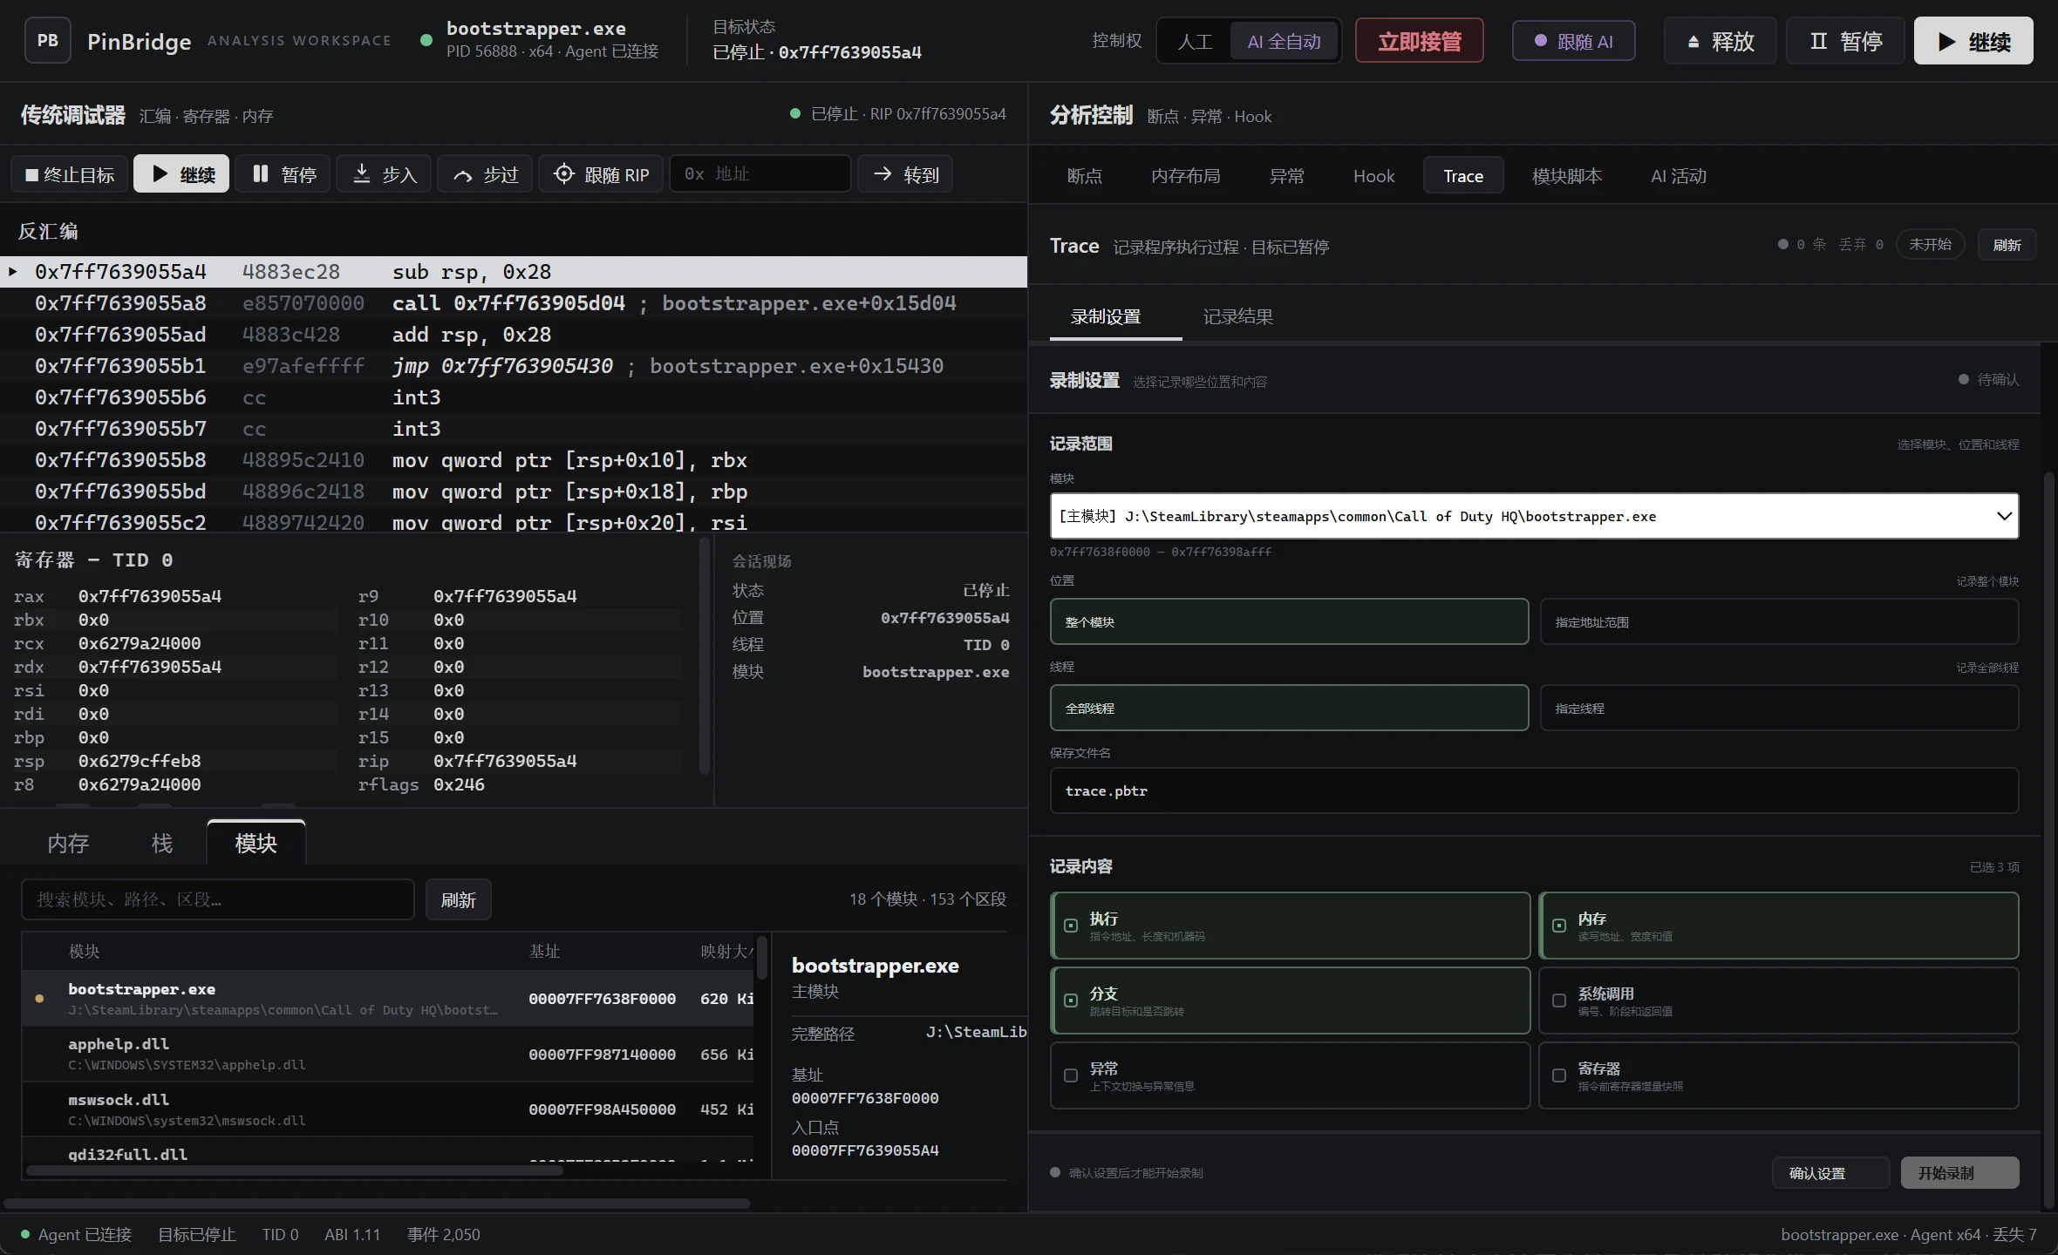Click the rsp register value 0x6279cffeb8
2058x1255 pixels.
pos(140,761)
